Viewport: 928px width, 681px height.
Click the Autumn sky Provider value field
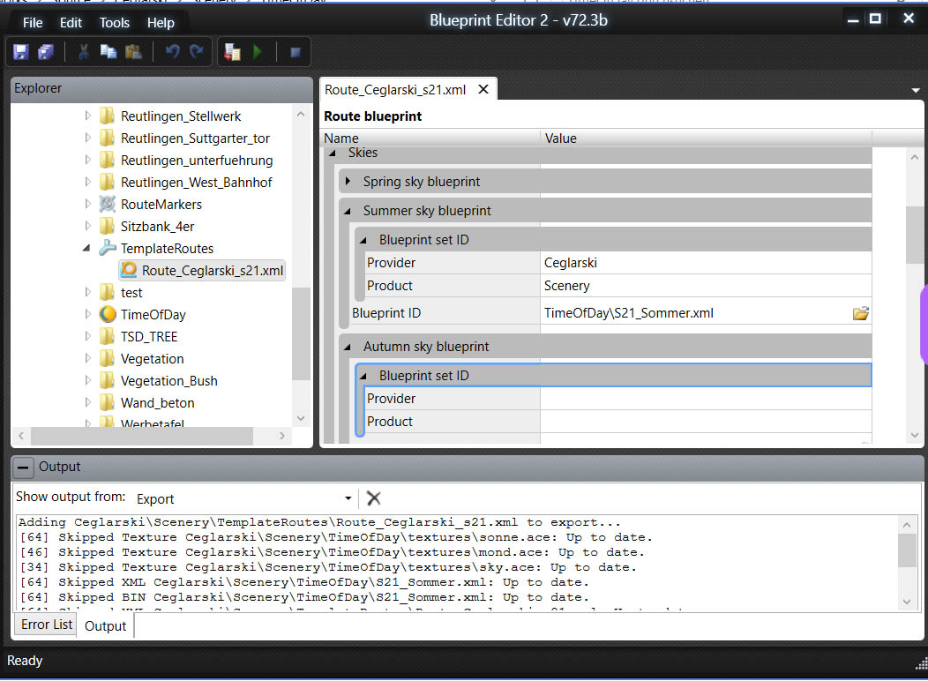pyautogui.click(x=706, y=399)
